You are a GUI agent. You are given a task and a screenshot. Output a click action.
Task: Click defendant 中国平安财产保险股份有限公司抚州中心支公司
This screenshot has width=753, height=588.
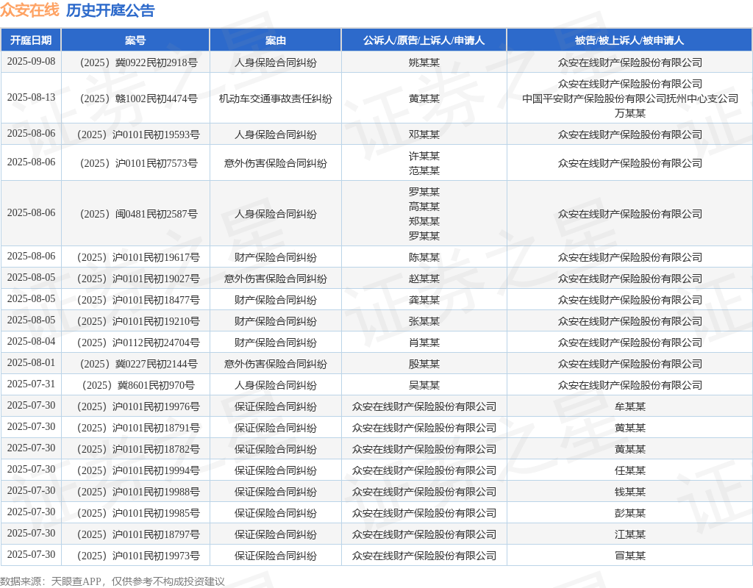click(x=630, y=98)
